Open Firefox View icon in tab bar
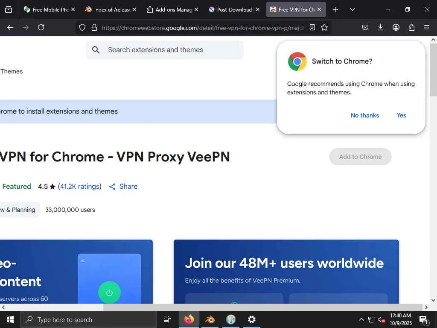The height and width of the screenshot is (328, 437). pyautogui.click(x=9, y=9)
